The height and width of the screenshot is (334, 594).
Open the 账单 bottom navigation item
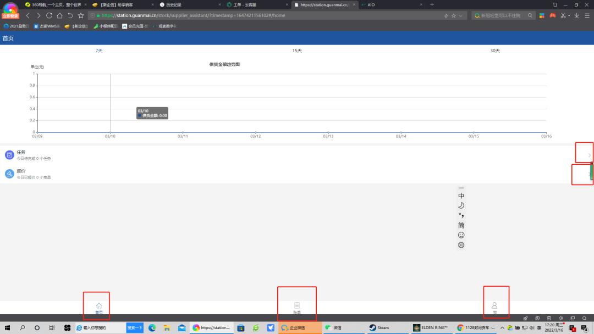(x=297, y=308)
